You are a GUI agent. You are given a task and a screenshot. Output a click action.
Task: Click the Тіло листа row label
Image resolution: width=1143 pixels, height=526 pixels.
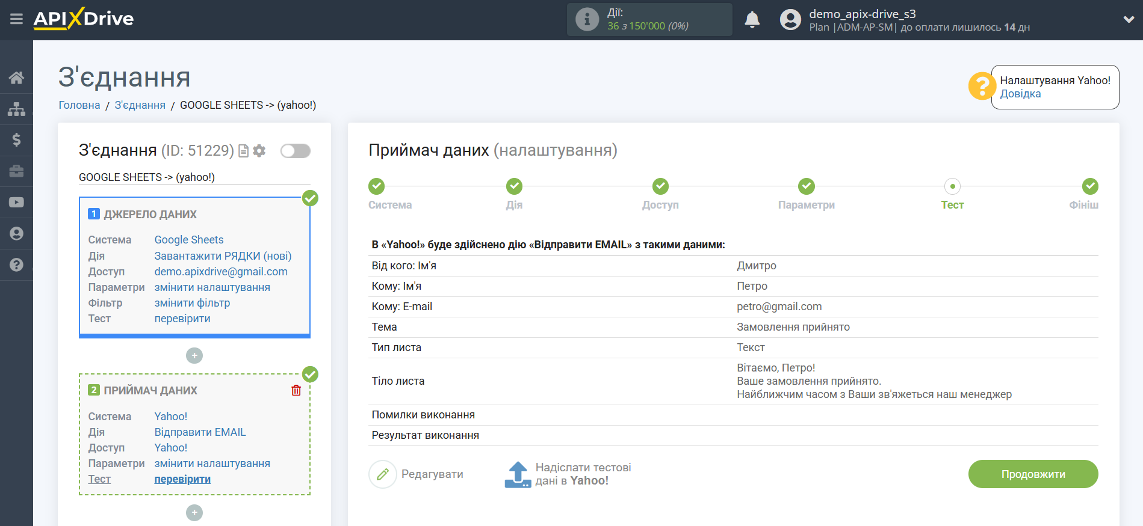click(x=398, y=381)
